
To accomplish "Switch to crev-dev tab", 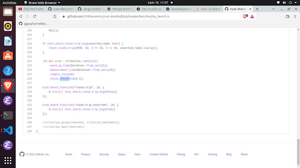I will tap(61, 9).
